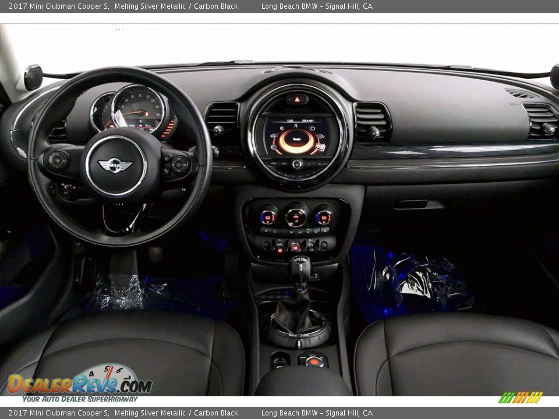Tap the vehicle settings icon on the infotainment screen
This screenshot has width=559, height=419.
tap(274, 136)
